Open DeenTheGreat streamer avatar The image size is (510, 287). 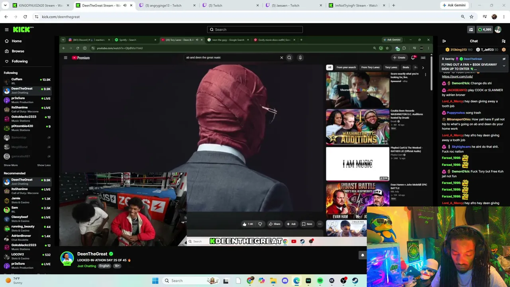(67, 258)
